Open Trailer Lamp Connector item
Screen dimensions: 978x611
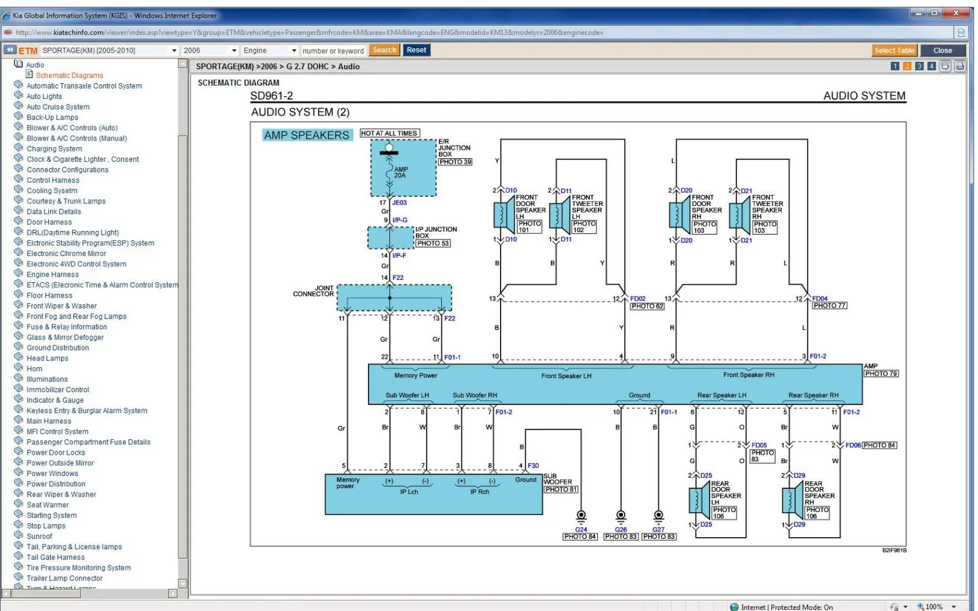point(64,577)
